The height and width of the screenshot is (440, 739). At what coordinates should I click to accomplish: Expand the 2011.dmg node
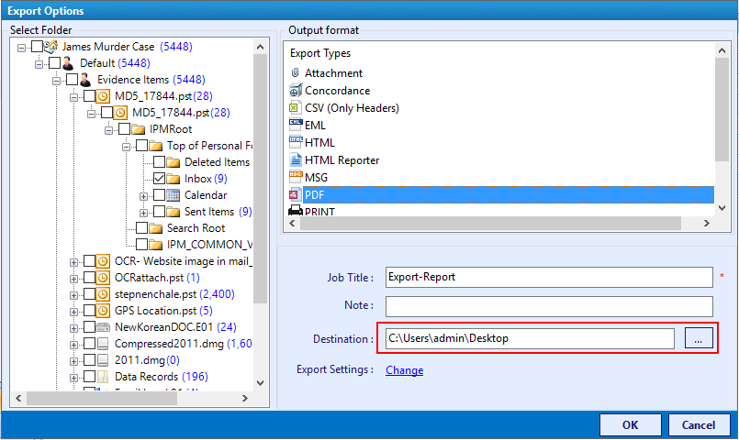tap(73, 361)
